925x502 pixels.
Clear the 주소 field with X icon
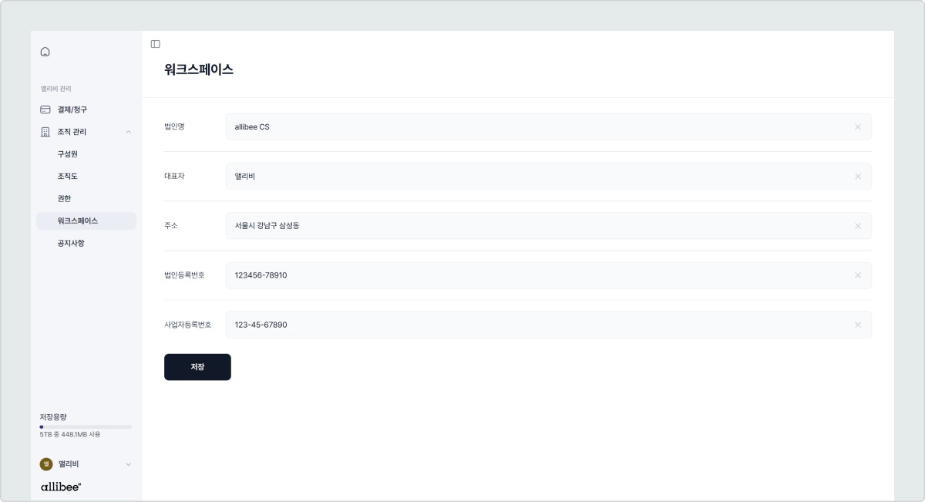coord(857,226)
